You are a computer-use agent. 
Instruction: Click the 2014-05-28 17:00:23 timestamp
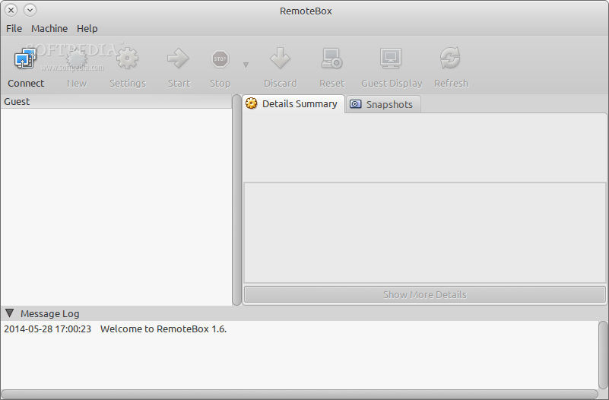coord(47,329)
